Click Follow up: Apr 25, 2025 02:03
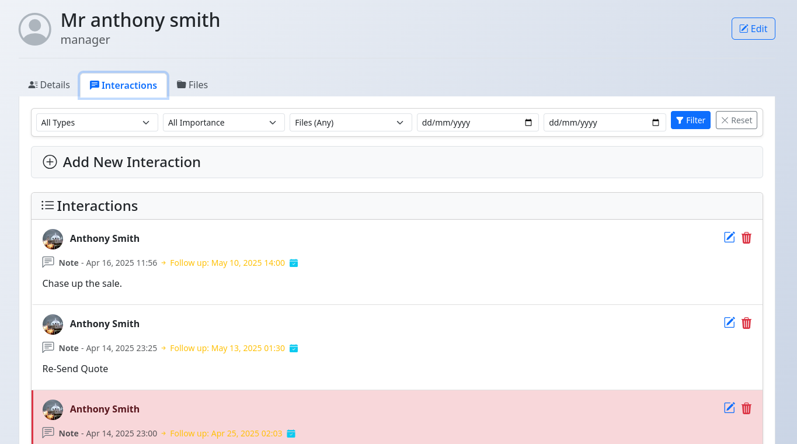797x444 pixels. coord(226,433)
